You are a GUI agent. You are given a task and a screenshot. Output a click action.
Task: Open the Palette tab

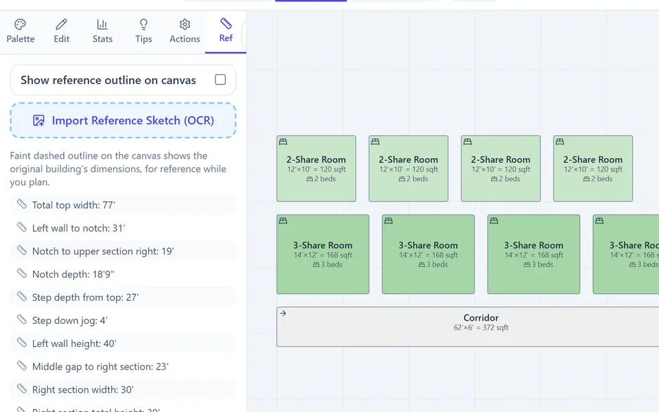click(20, 31)
